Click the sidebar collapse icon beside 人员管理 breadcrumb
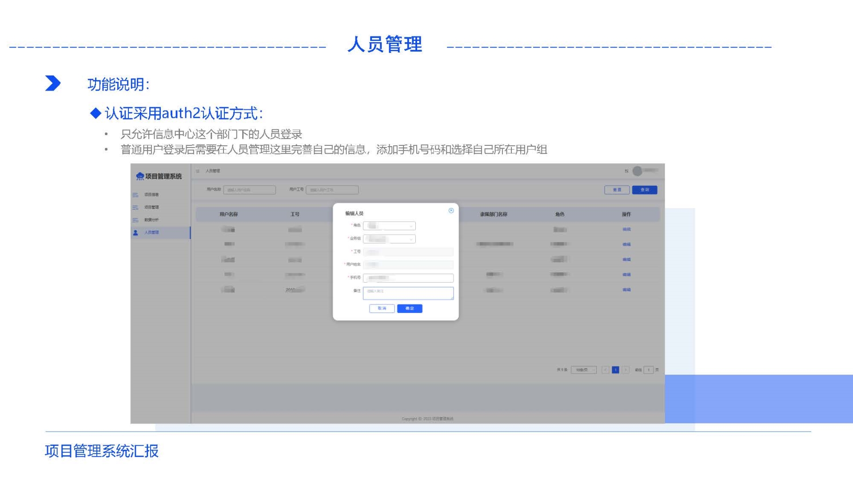This screenshot has height=480, width=853. coord(198,171)
